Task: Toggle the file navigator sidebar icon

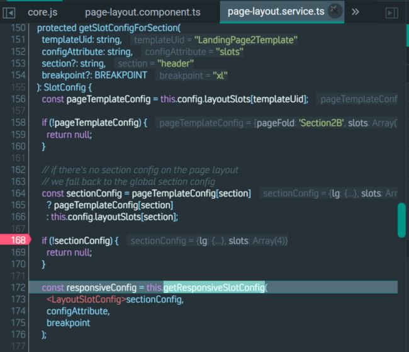Action: coord(9,13)
